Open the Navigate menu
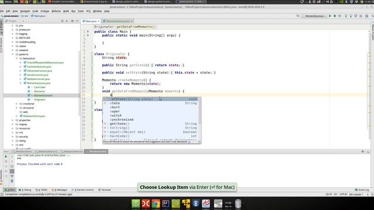Image resolution: width=374 pixels, height=210 pixels. point(25,11)
